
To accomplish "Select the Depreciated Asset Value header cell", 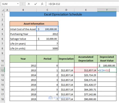I will pos(107,59).
